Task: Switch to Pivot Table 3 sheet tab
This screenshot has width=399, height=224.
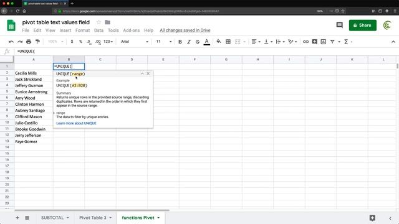Action: point(93,218)
